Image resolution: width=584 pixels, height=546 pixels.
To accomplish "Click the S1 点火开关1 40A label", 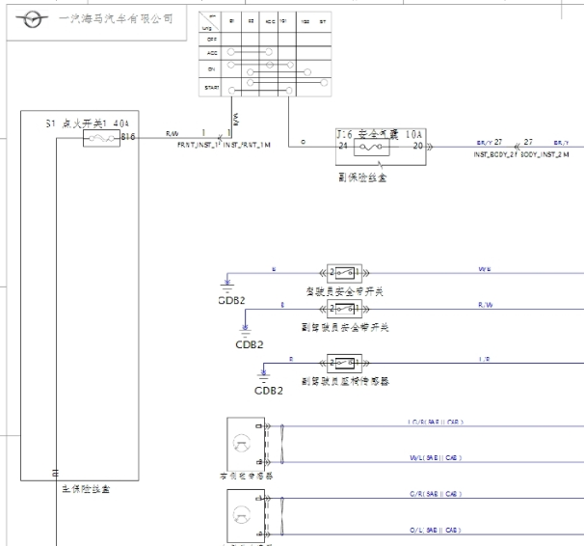I will 88,123.
